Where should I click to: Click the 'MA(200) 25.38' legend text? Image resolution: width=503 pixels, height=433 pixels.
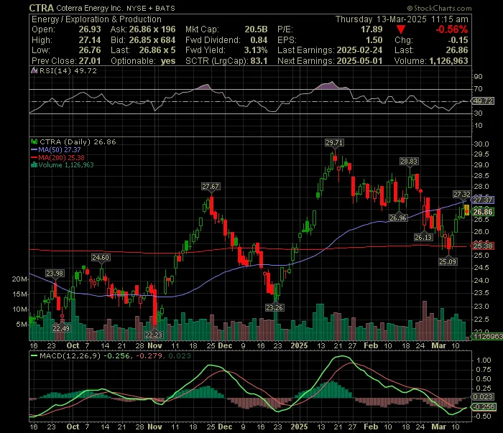[61, 157]
